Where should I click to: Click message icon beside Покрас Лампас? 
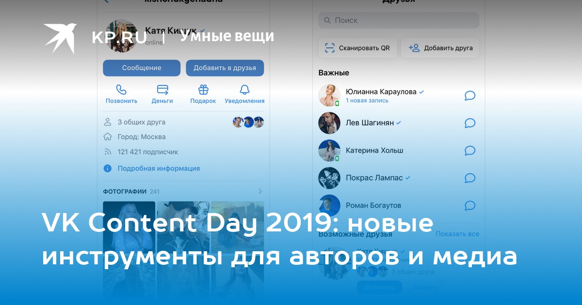coord(469,178)
